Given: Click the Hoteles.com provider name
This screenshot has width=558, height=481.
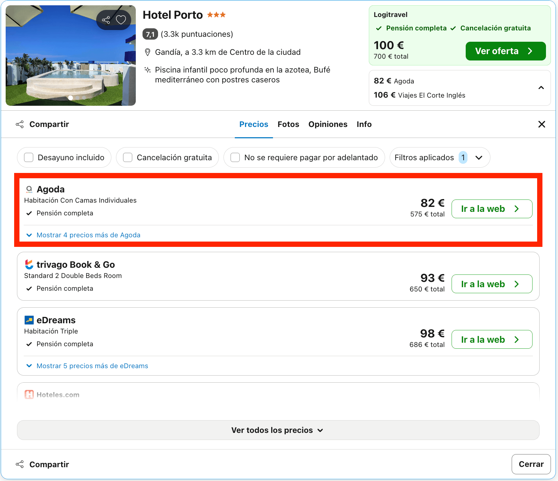Looking at the screenshot, I should (58, 395).
